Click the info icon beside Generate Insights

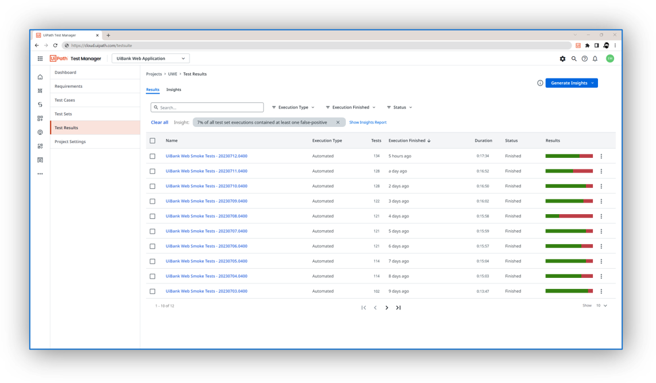pos(540,83)
